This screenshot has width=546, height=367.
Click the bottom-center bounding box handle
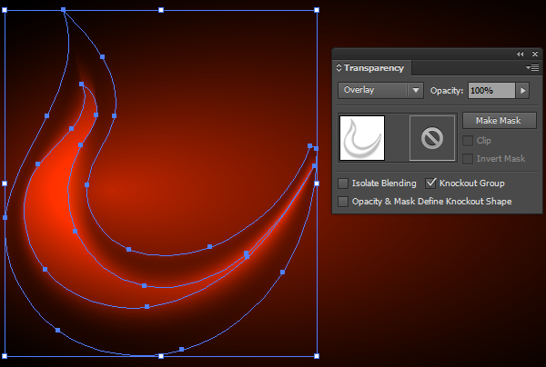coord(161,356)
